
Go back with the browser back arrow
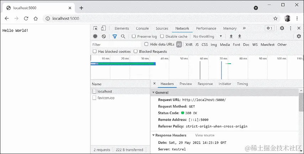pos(7,18)
